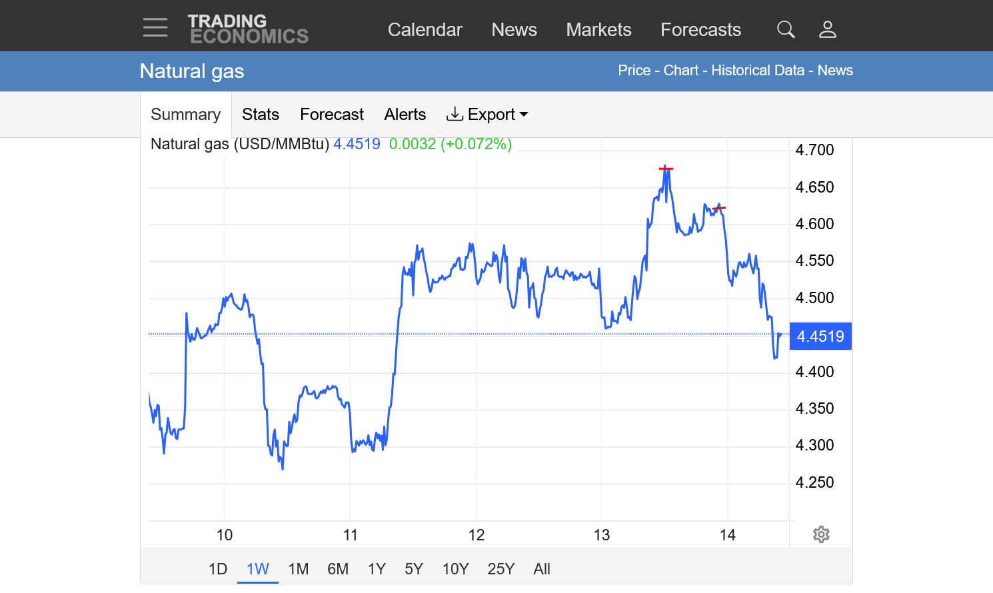Follow the Historical Data link

tap(758, 71)
